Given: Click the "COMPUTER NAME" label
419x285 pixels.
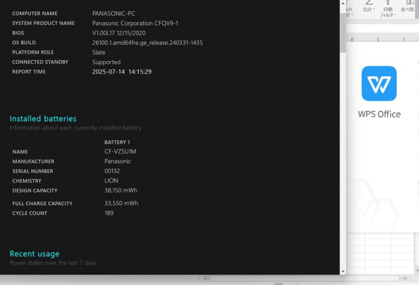Looking at the screenshot, I should click(x=35, y=13).
